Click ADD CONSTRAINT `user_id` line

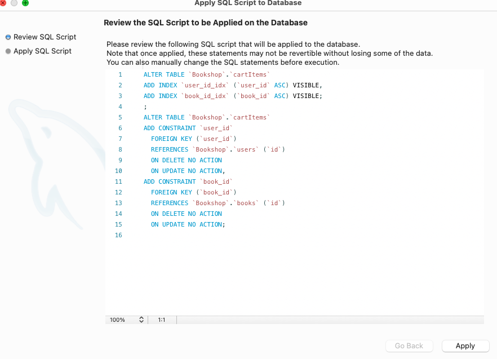[188, 128]
